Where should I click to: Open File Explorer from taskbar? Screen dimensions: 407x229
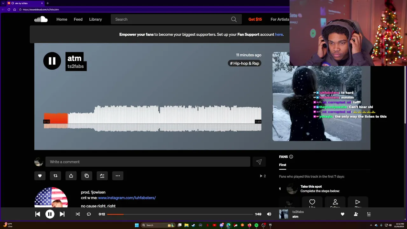tap(186, 225)
